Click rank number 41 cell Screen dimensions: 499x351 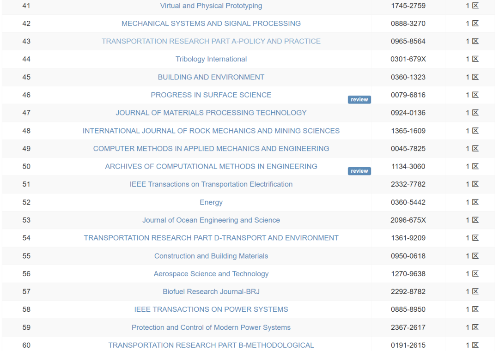(26, 6)
